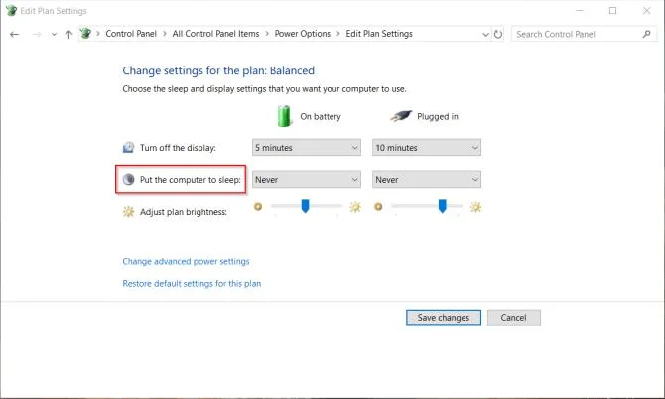Click the monitor icon beside Turn off display
Viewport: 665px width, 399px height.
pos(128,148)
